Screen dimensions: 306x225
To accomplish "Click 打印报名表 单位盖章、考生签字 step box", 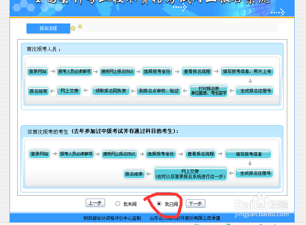I will coord(209,91).
